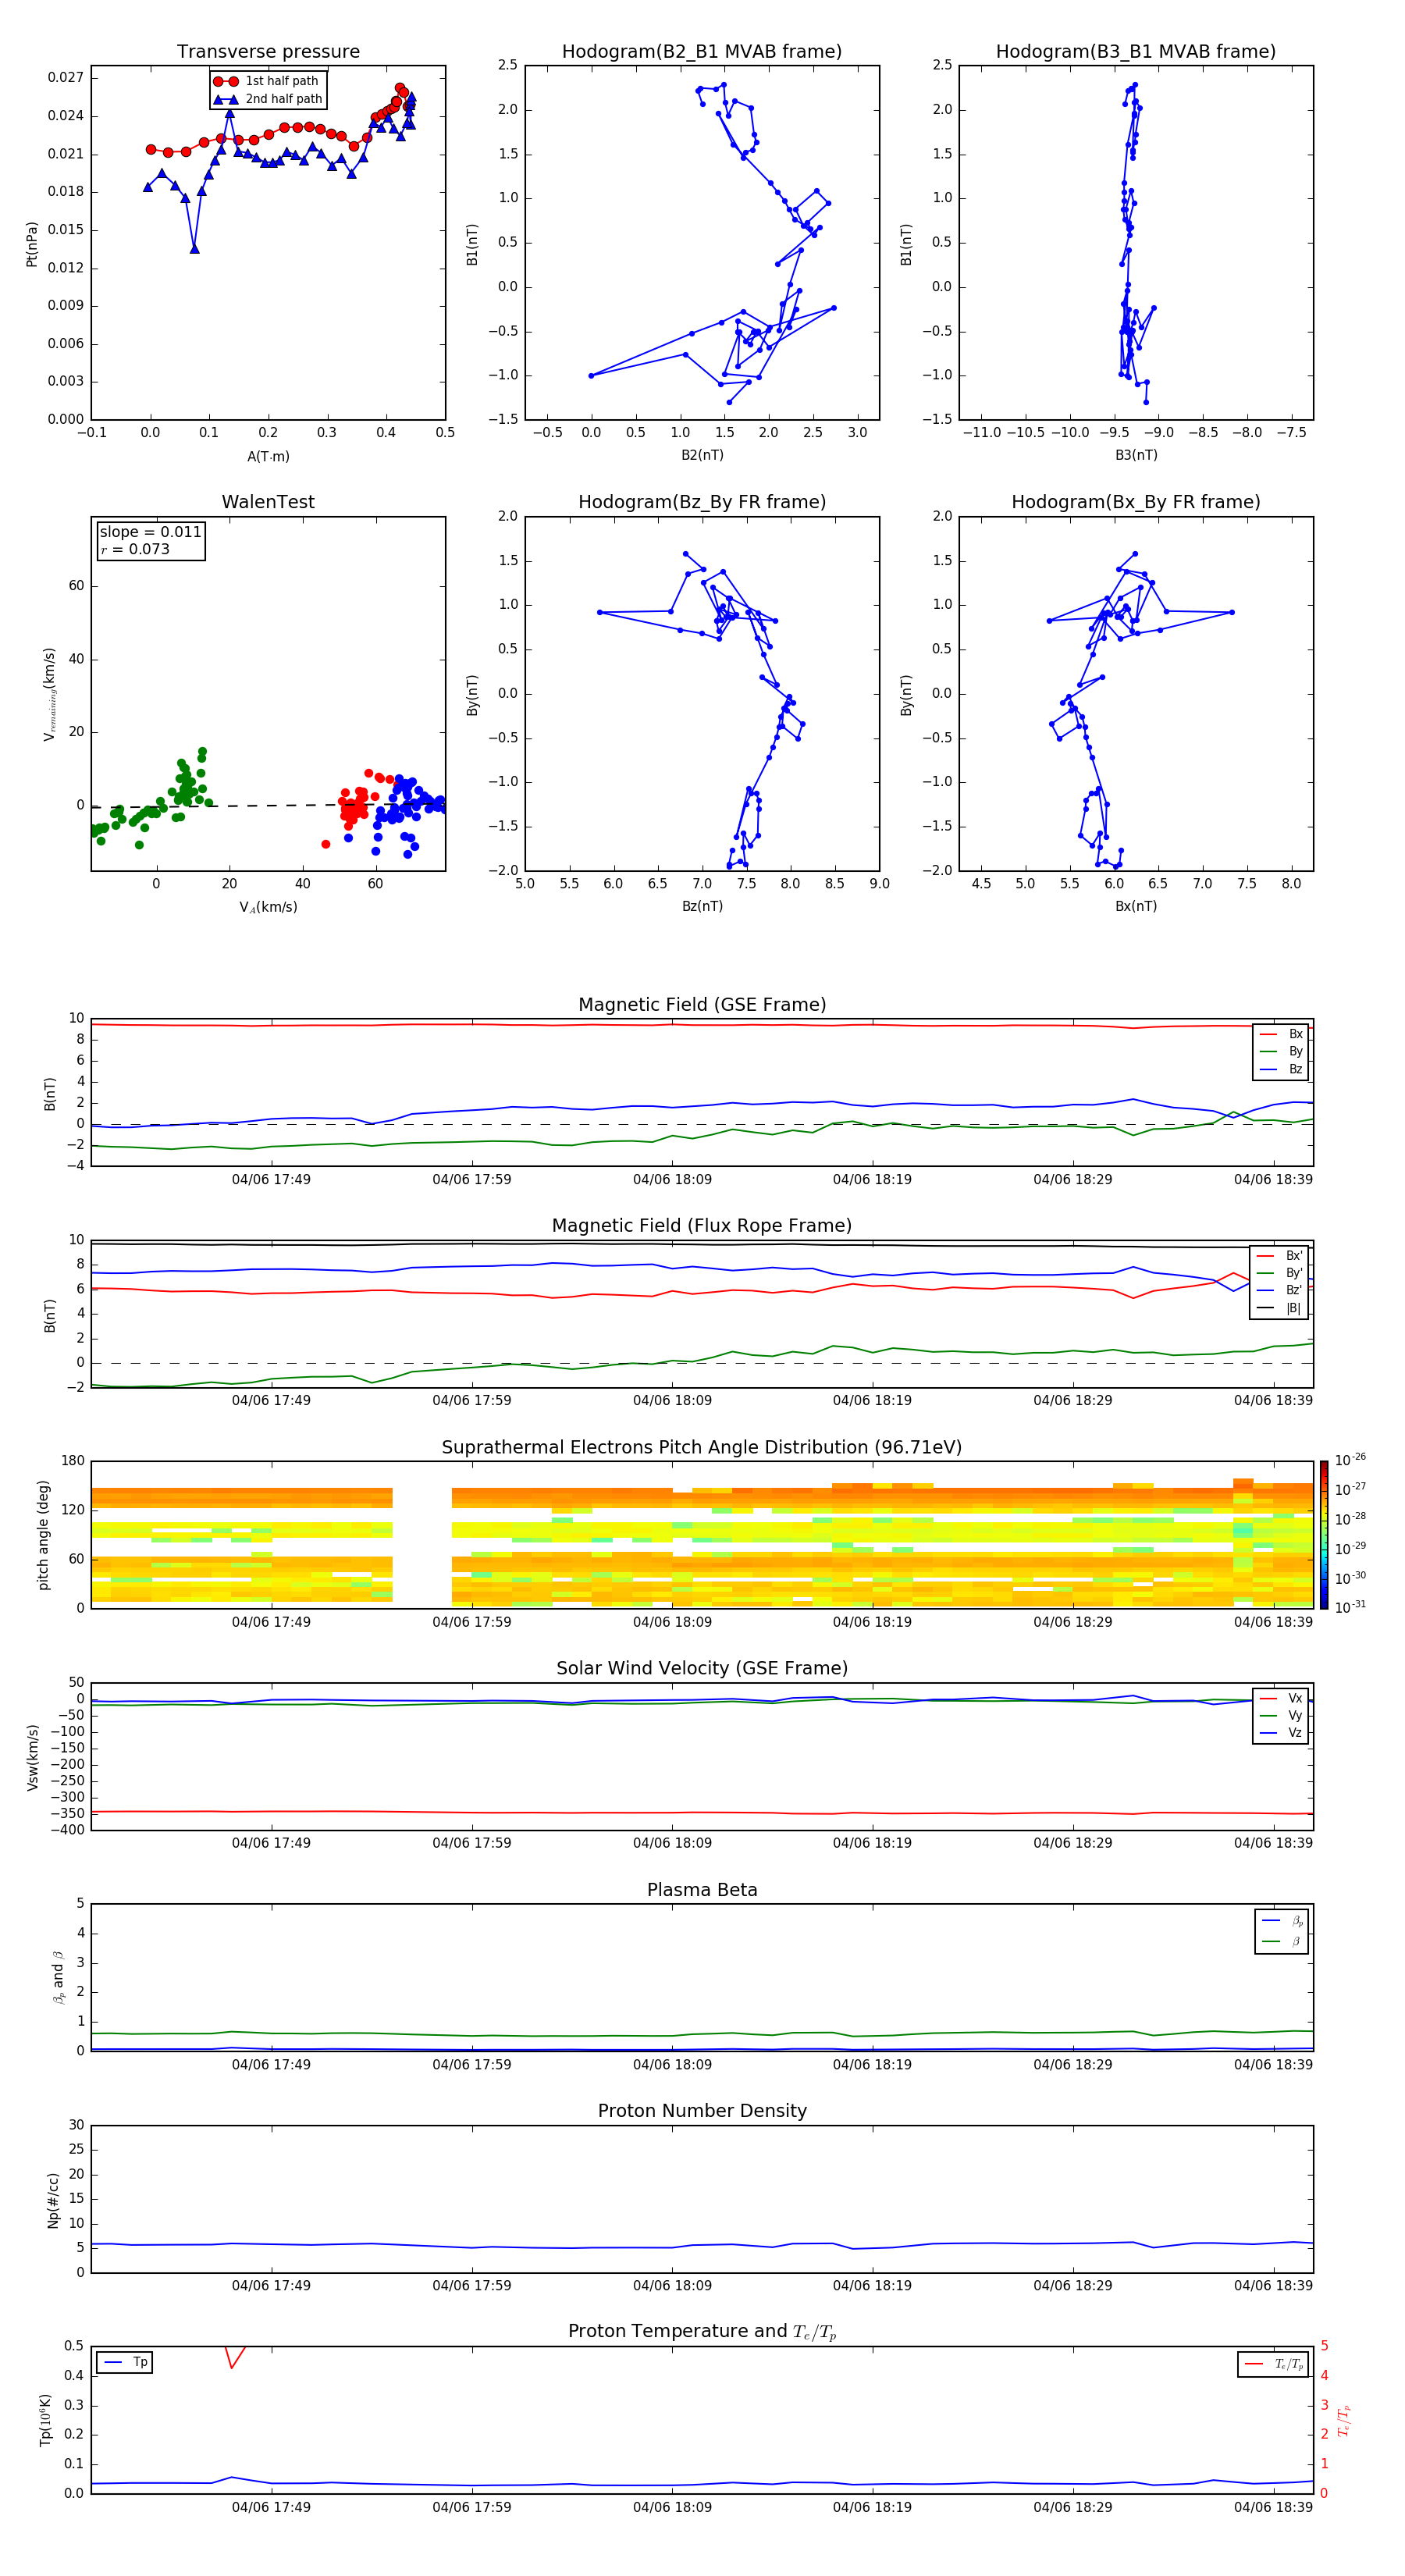The height and width of the screenshot is (2576, 1405).
Task: Click 'Magnetic Field (GSE Frame)' title
Action: pyautogui.click(x=702, y=1005)
